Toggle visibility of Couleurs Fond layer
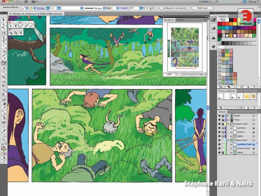 coord(219,140)
